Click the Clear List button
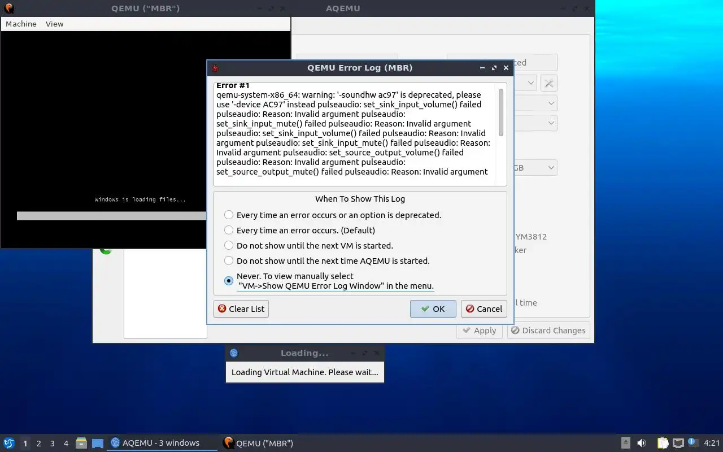Image resolution: width=723 pixels, height=452 pixels. tap(241, 308)
